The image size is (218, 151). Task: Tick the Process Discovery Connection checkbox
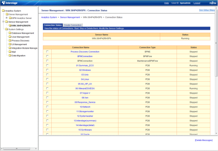[47, 52]
